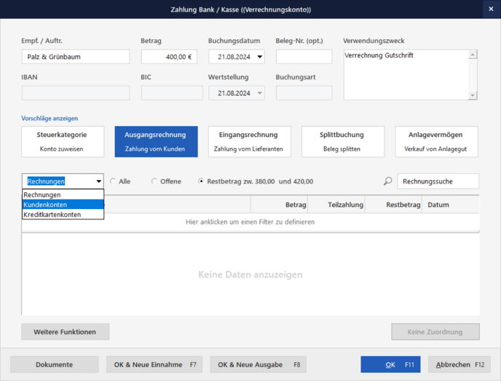The height and width of the screenshot is (381, 501).
Task: Select the Restbetrag zw. radio button
Action: 201,181
